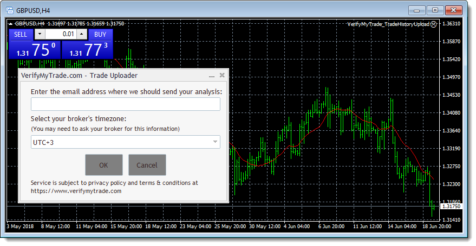This screenshot has width=476, height=246.
Task: Close the Trade Uploader dialog
Action: 222,75
